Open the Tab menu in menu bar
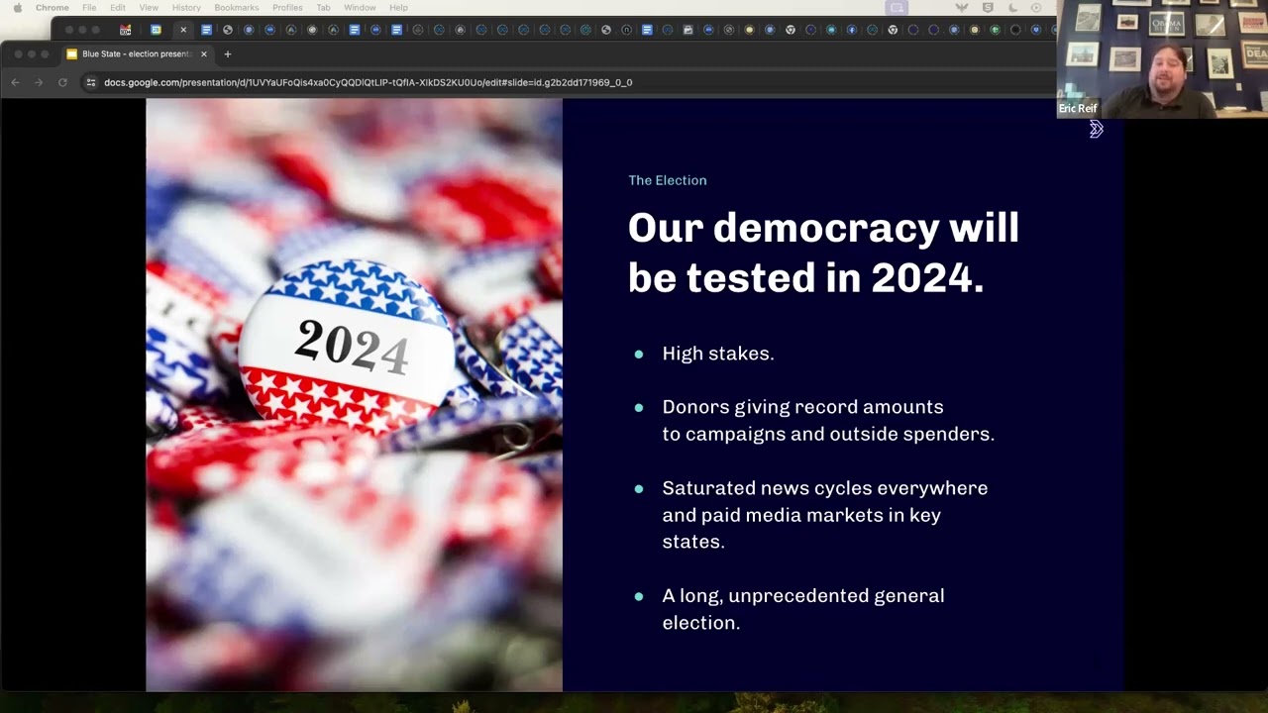Image resolution: width=1268 pixels, height=713 pixels. tap(323, 8)
